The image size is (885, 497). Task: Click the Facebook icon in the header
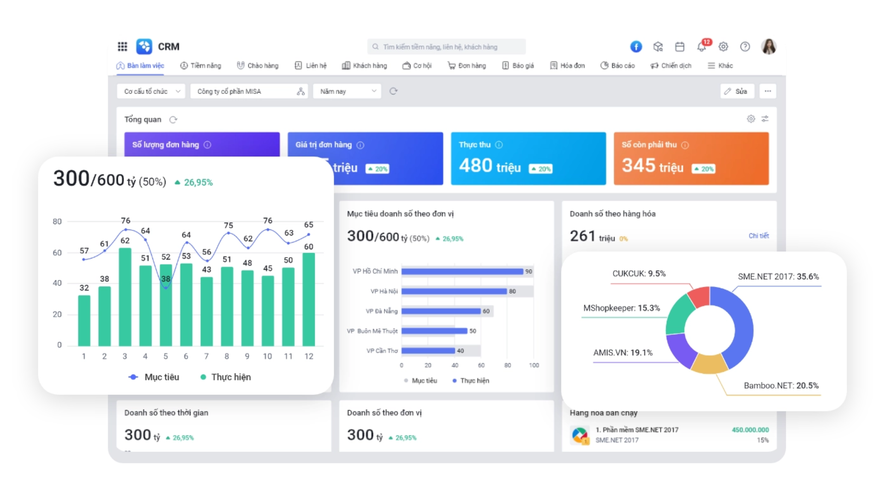coord(636,46)
